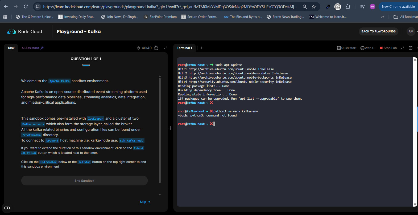418x215 pixels.
Task: Maximize the terminal panel
Action: [x=403, y=48]
